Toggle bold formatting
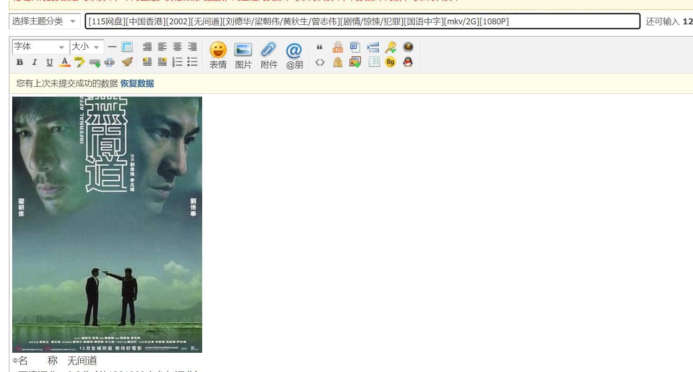693x372 pixels. click(x=20, y=62)
